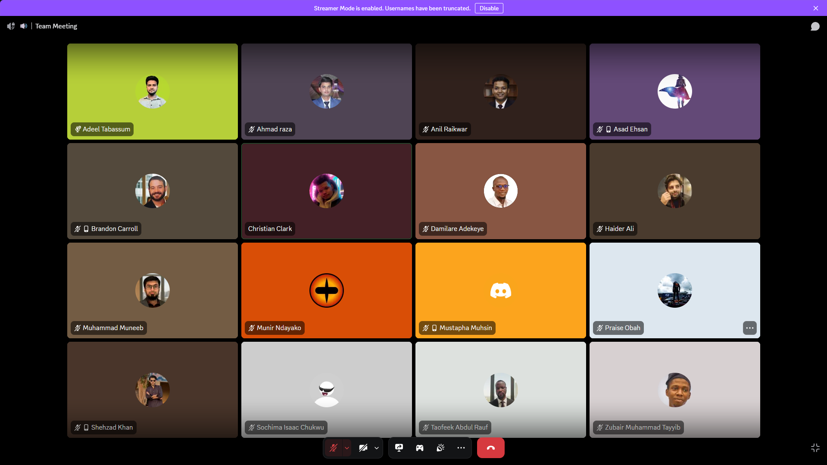Screen dimensions: 827x465
Task: Turn on the camera
Action: point(363,448)
